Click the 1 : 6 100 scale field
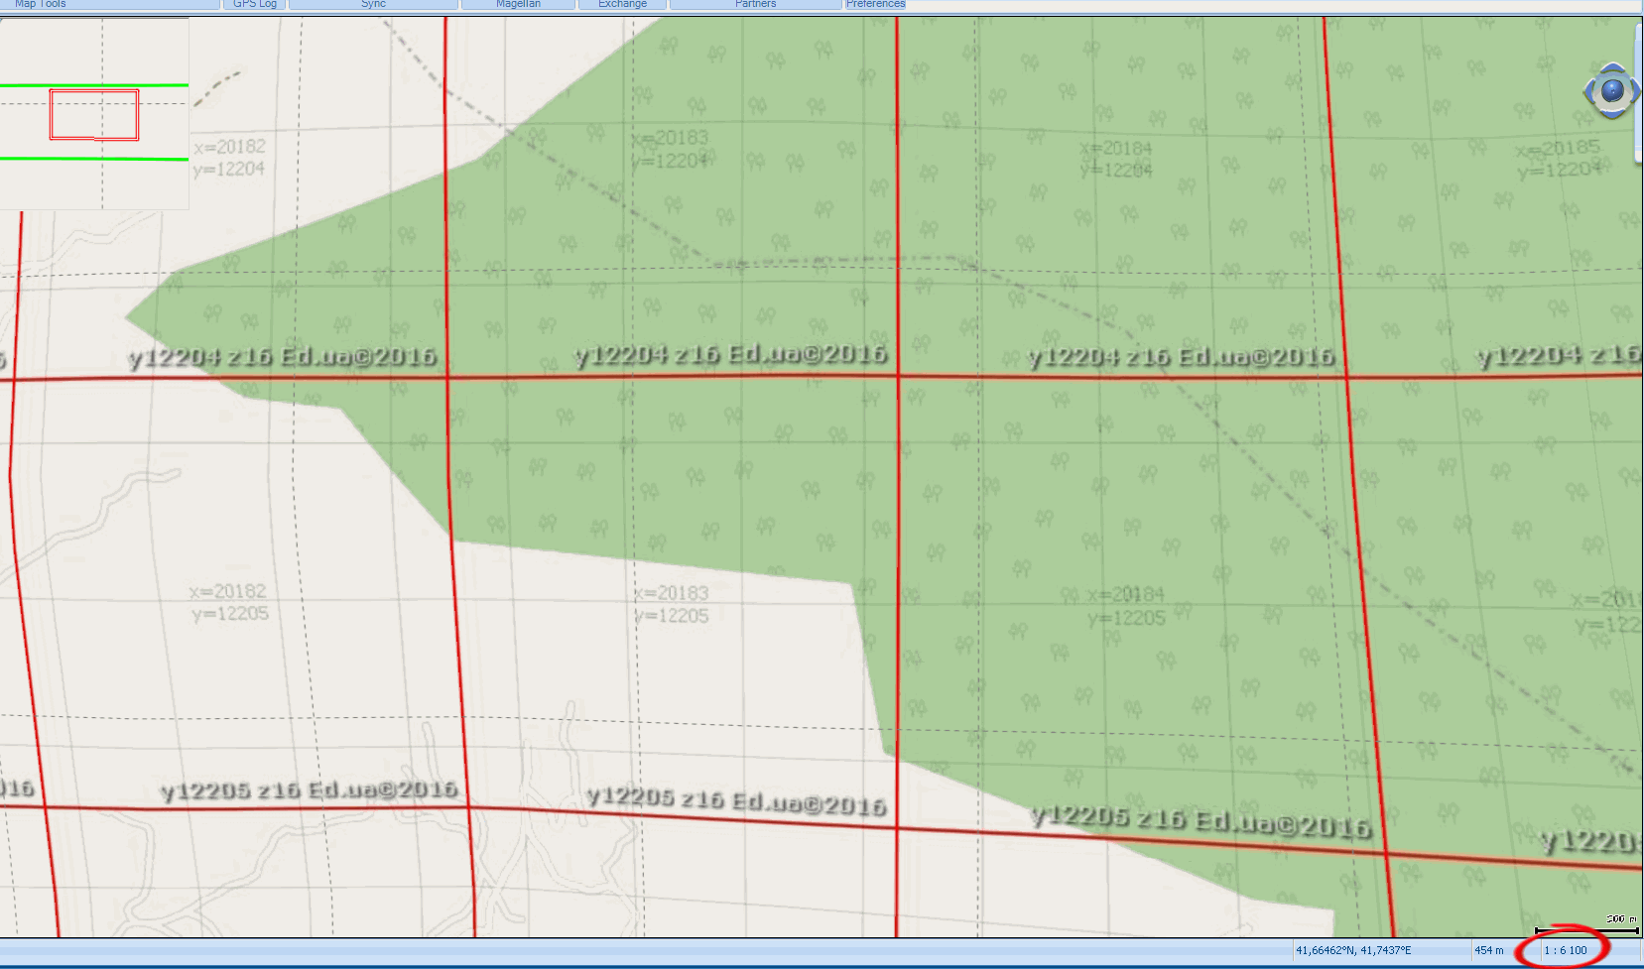Screen dimensions: 1644x969 [x=1565, y=950]
